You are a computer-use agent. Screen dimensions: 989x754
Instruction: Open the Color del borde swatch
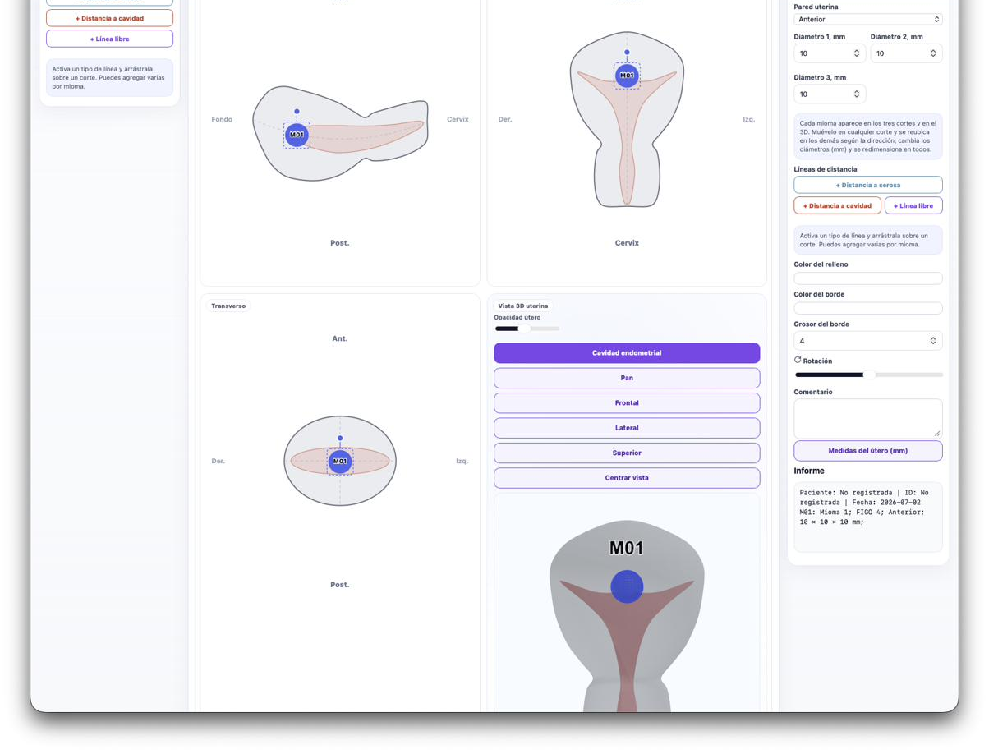click(x=867, y=308)
